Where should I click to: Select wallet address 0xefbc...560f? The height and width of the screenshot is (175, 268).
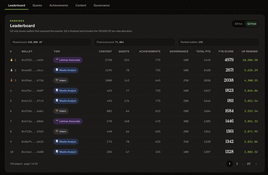(x=32, y=91)
